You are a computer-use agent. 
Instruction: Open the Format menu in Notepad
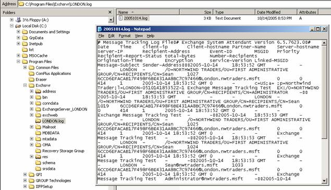click(x=125, y=36)
